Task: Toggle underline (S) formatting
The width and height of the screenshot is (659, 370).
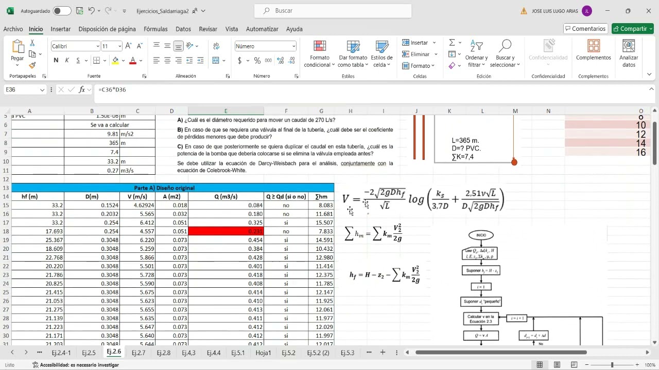Action: pos(78,61)
